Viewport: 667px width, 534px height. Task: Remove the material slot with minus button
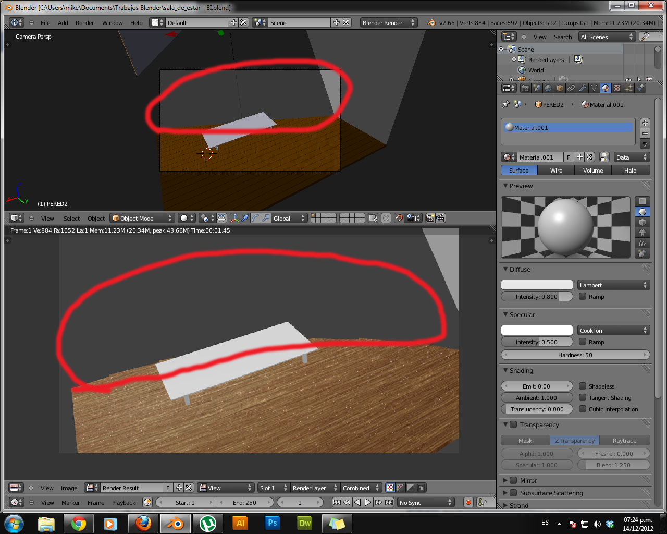click(645, 133)
